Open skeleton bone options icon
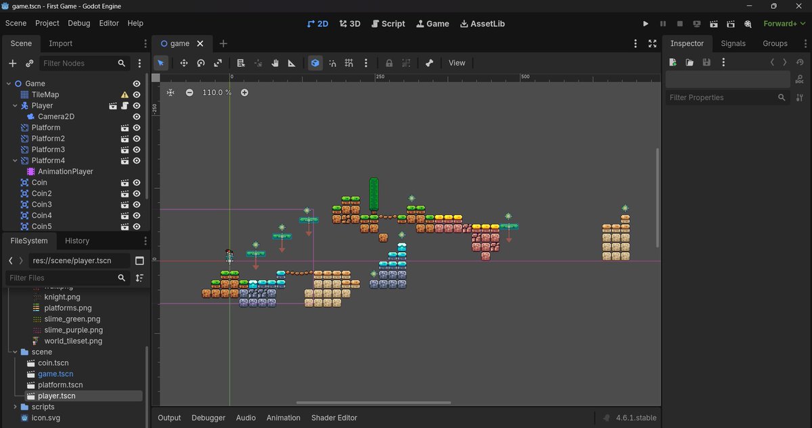 point(429,63)
